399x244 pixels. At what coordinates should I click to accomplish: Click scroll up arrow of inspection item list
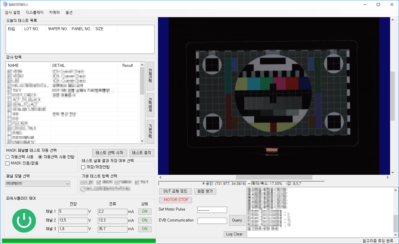point(142,65)
